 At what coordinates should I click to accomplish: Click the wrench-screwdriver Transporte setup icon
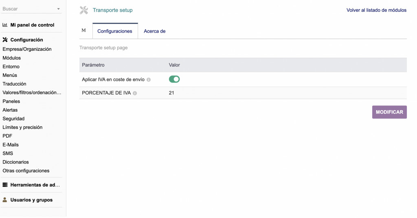pos(84,10)
